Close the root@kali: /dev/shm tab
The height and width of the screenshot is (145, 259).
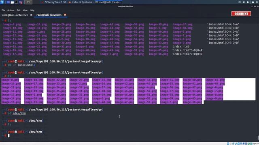[65, 15]
